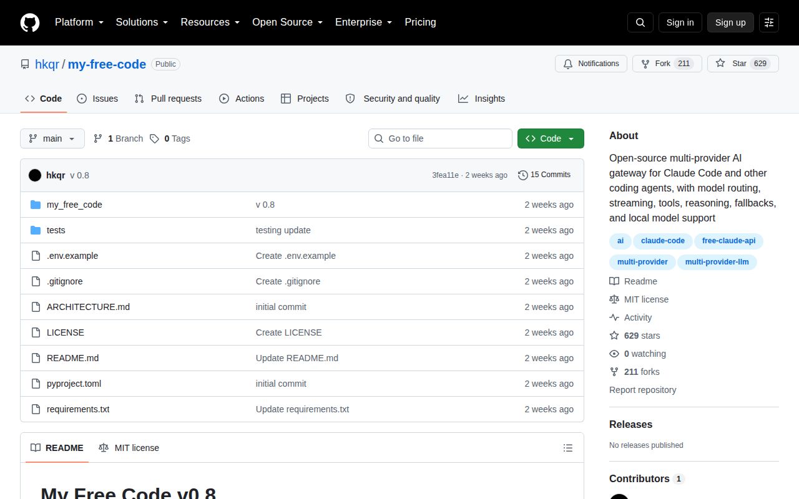This screenshot has width=799, height=499.
Task: Click the Sign in button
Action: [x=680, y=22]
